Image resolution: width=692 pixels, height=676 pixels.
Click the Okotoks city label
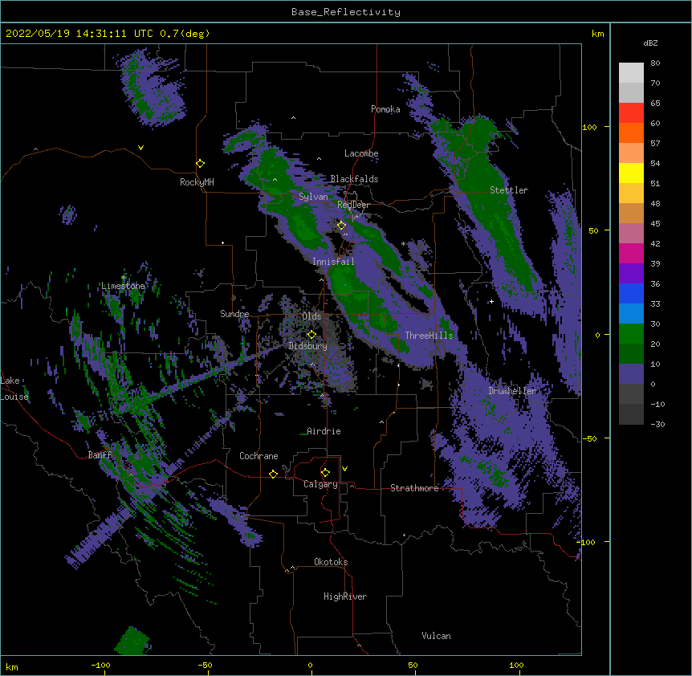click(331, 562)
